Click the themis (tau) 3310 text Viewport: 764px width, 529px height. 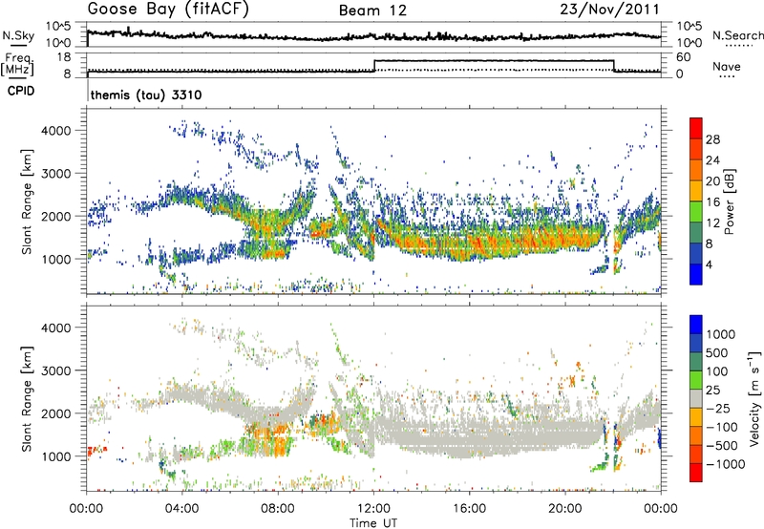coord(146,95)
